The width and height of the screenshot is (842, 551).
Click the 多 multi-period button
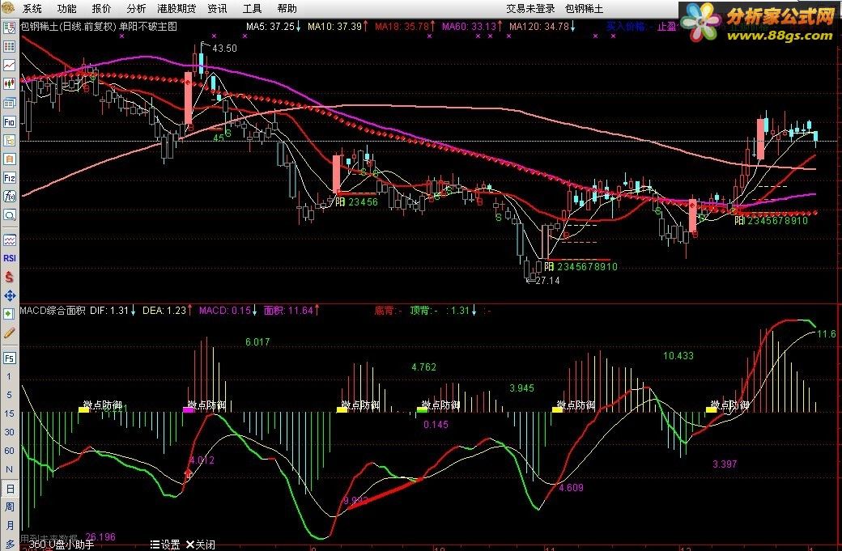(9, 544)
